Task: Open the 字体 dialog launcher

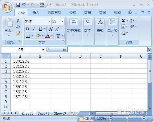Action: click(63, 42)
